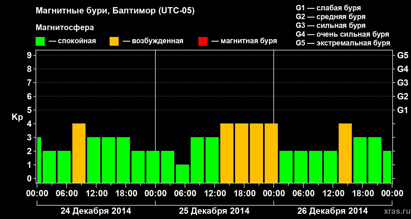The width and height of the screenshot is (411, 219).
Task: Click the '25 Декабря 2014' date label
Action: click(214, 211)
